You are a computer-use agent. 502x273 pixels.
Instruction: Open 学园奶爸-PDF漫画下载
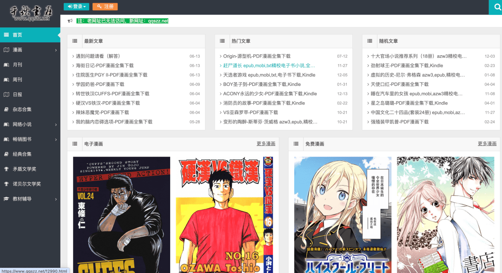[100, 84]
